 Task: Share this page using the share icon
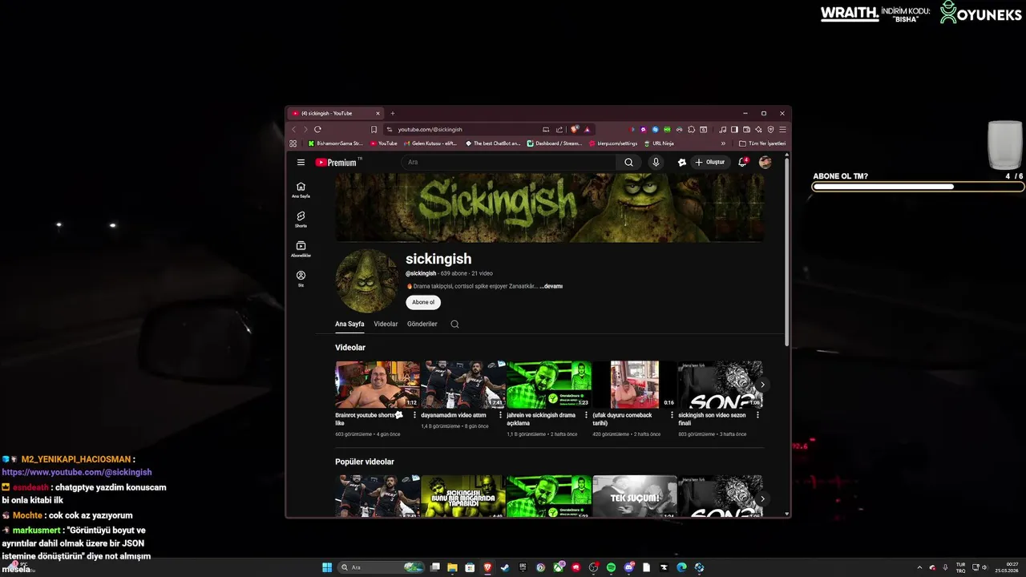[559, 129]
